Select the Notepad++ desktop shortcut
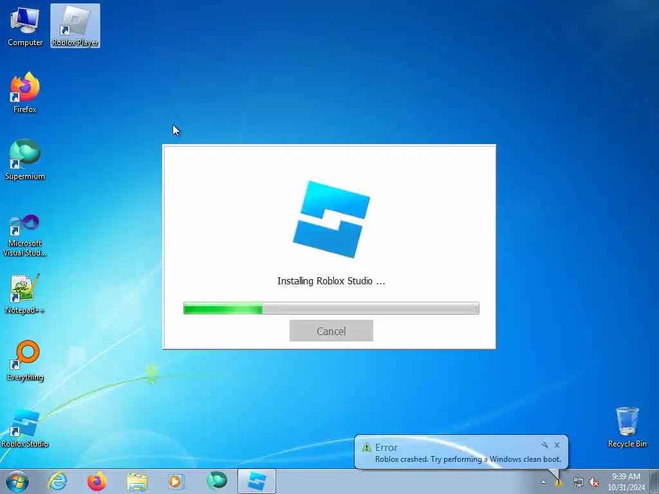659x494 pixels. click(25, 293)
